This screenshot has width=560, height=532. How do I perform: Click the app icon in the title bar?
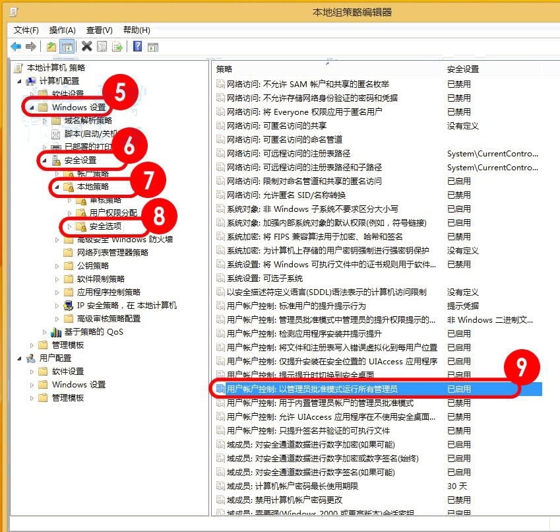(15, 13)
